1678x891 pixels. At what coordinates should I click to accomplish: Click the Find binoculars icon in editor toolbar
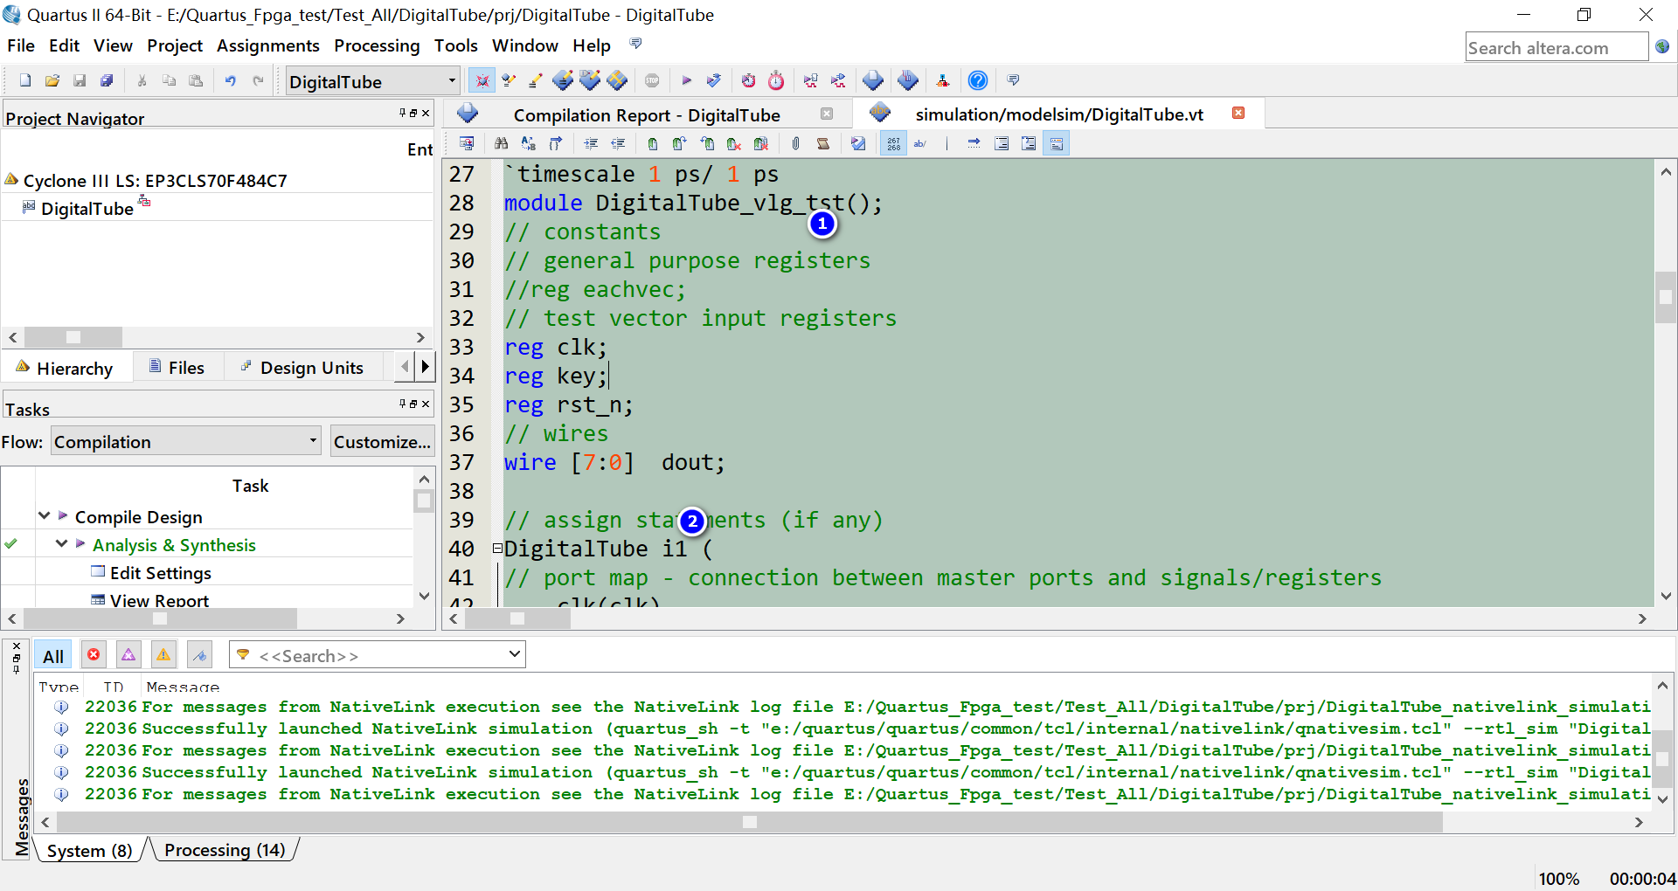pyautogui.click(x=501, y=144)
